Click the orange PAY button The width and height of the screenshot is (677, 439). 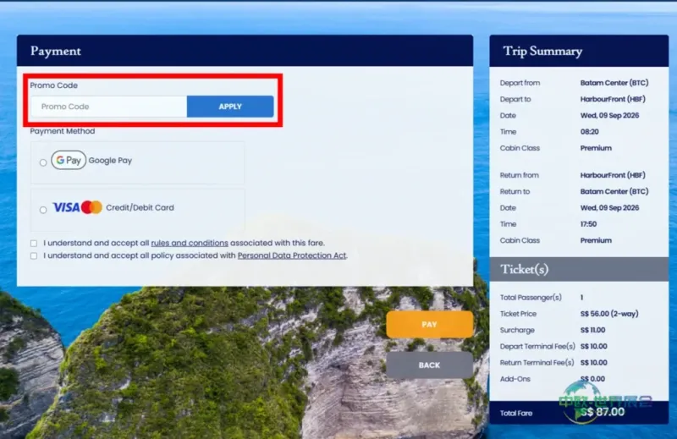point(430,324)
